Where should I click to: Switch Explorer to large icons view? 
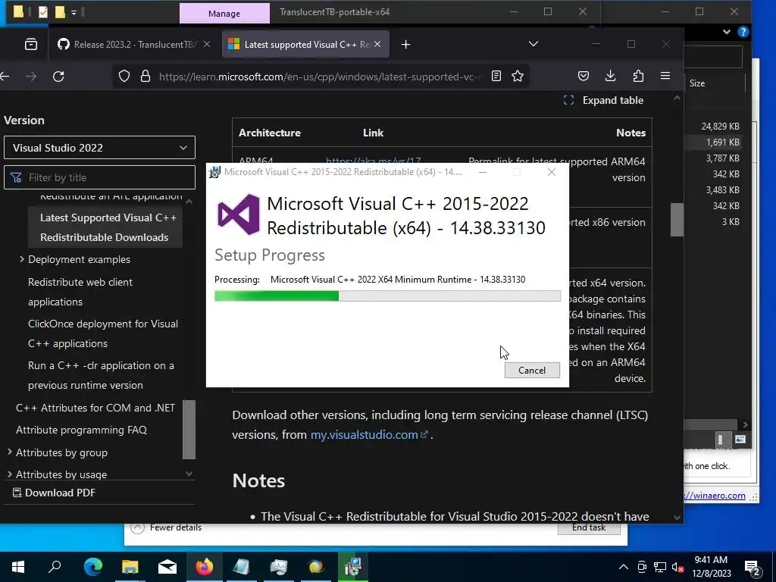pyautogui.click(x=740, y=440)
